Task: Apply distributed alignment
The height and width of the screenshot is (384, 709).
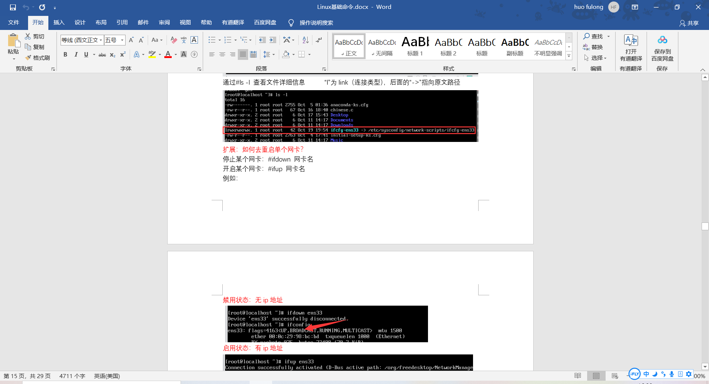Action: pyautogui.click(x=253, y=55)
